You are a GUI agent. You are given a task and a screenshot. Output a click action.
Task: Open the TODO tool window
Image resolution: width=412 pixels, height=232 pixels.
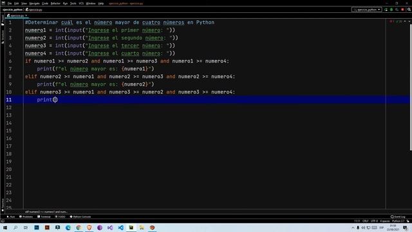(60, 217)
